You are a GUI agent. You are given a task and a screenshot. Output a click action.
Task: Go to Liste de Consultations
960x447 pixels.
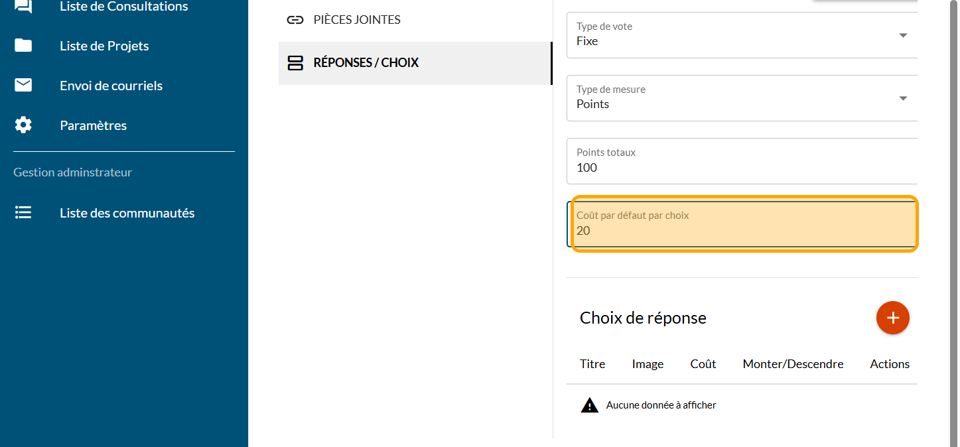click(123, 7)
